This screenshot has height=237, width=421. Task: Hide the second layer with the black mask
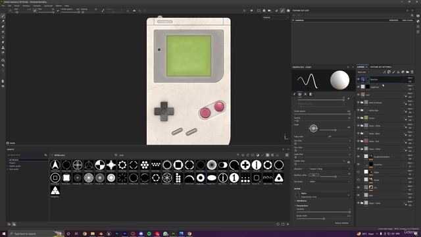tap(359, 87)
